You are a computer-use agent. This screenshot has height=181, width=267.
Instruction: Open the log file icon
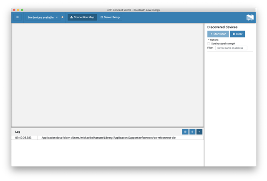point(185,132)
